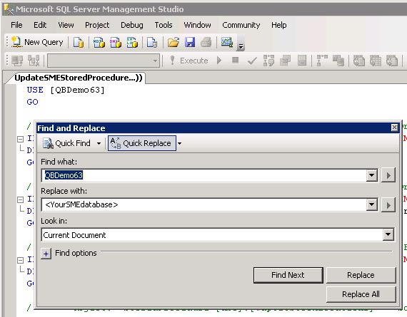
Task: Click the Find what text field
Action: click(203, 175)
